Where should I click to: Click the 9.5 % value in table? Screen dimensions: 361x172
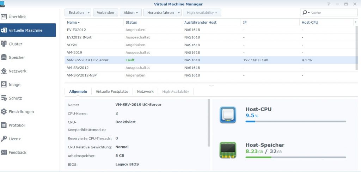point(307,60)
